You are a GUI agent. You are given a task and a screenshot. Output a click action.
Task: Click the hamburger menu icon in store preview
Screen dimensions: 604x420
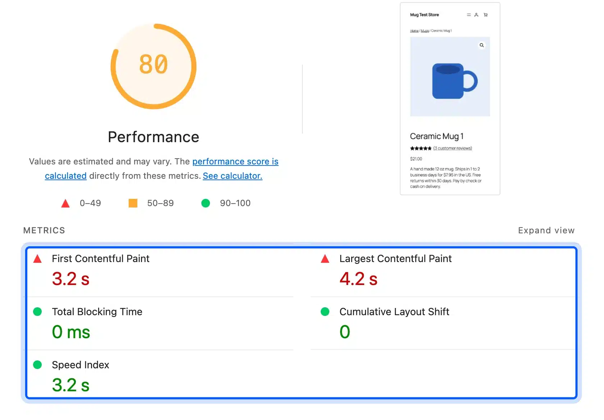(x=469, y=15)
